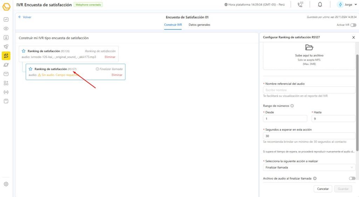Open the settings gear in the sidebar

click(x=6, y=184)
